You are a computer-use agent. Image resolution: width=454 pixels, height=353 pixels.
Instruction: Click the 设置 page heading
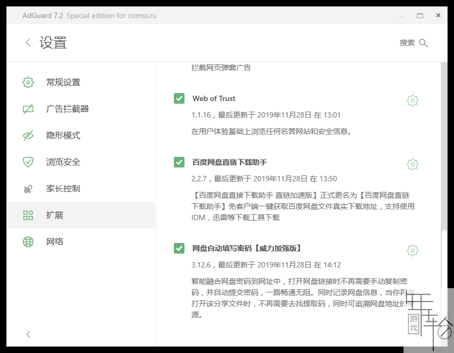click(53, 43)
